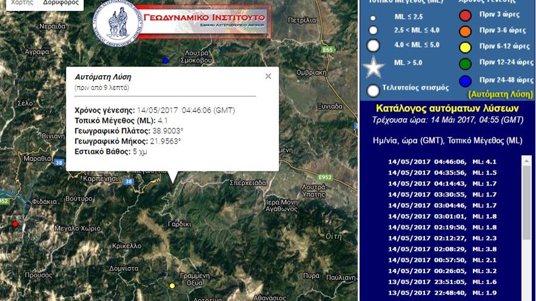Click the Geodynamic Institute round logo emblem

tap(118, 23)
